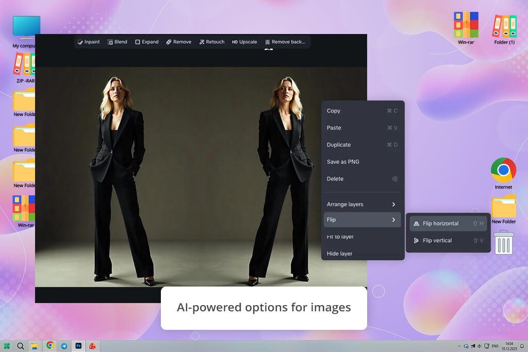Show hidden system tray icons chevron
This screenshot has height=352, width=528.
(x=459, y=346)
